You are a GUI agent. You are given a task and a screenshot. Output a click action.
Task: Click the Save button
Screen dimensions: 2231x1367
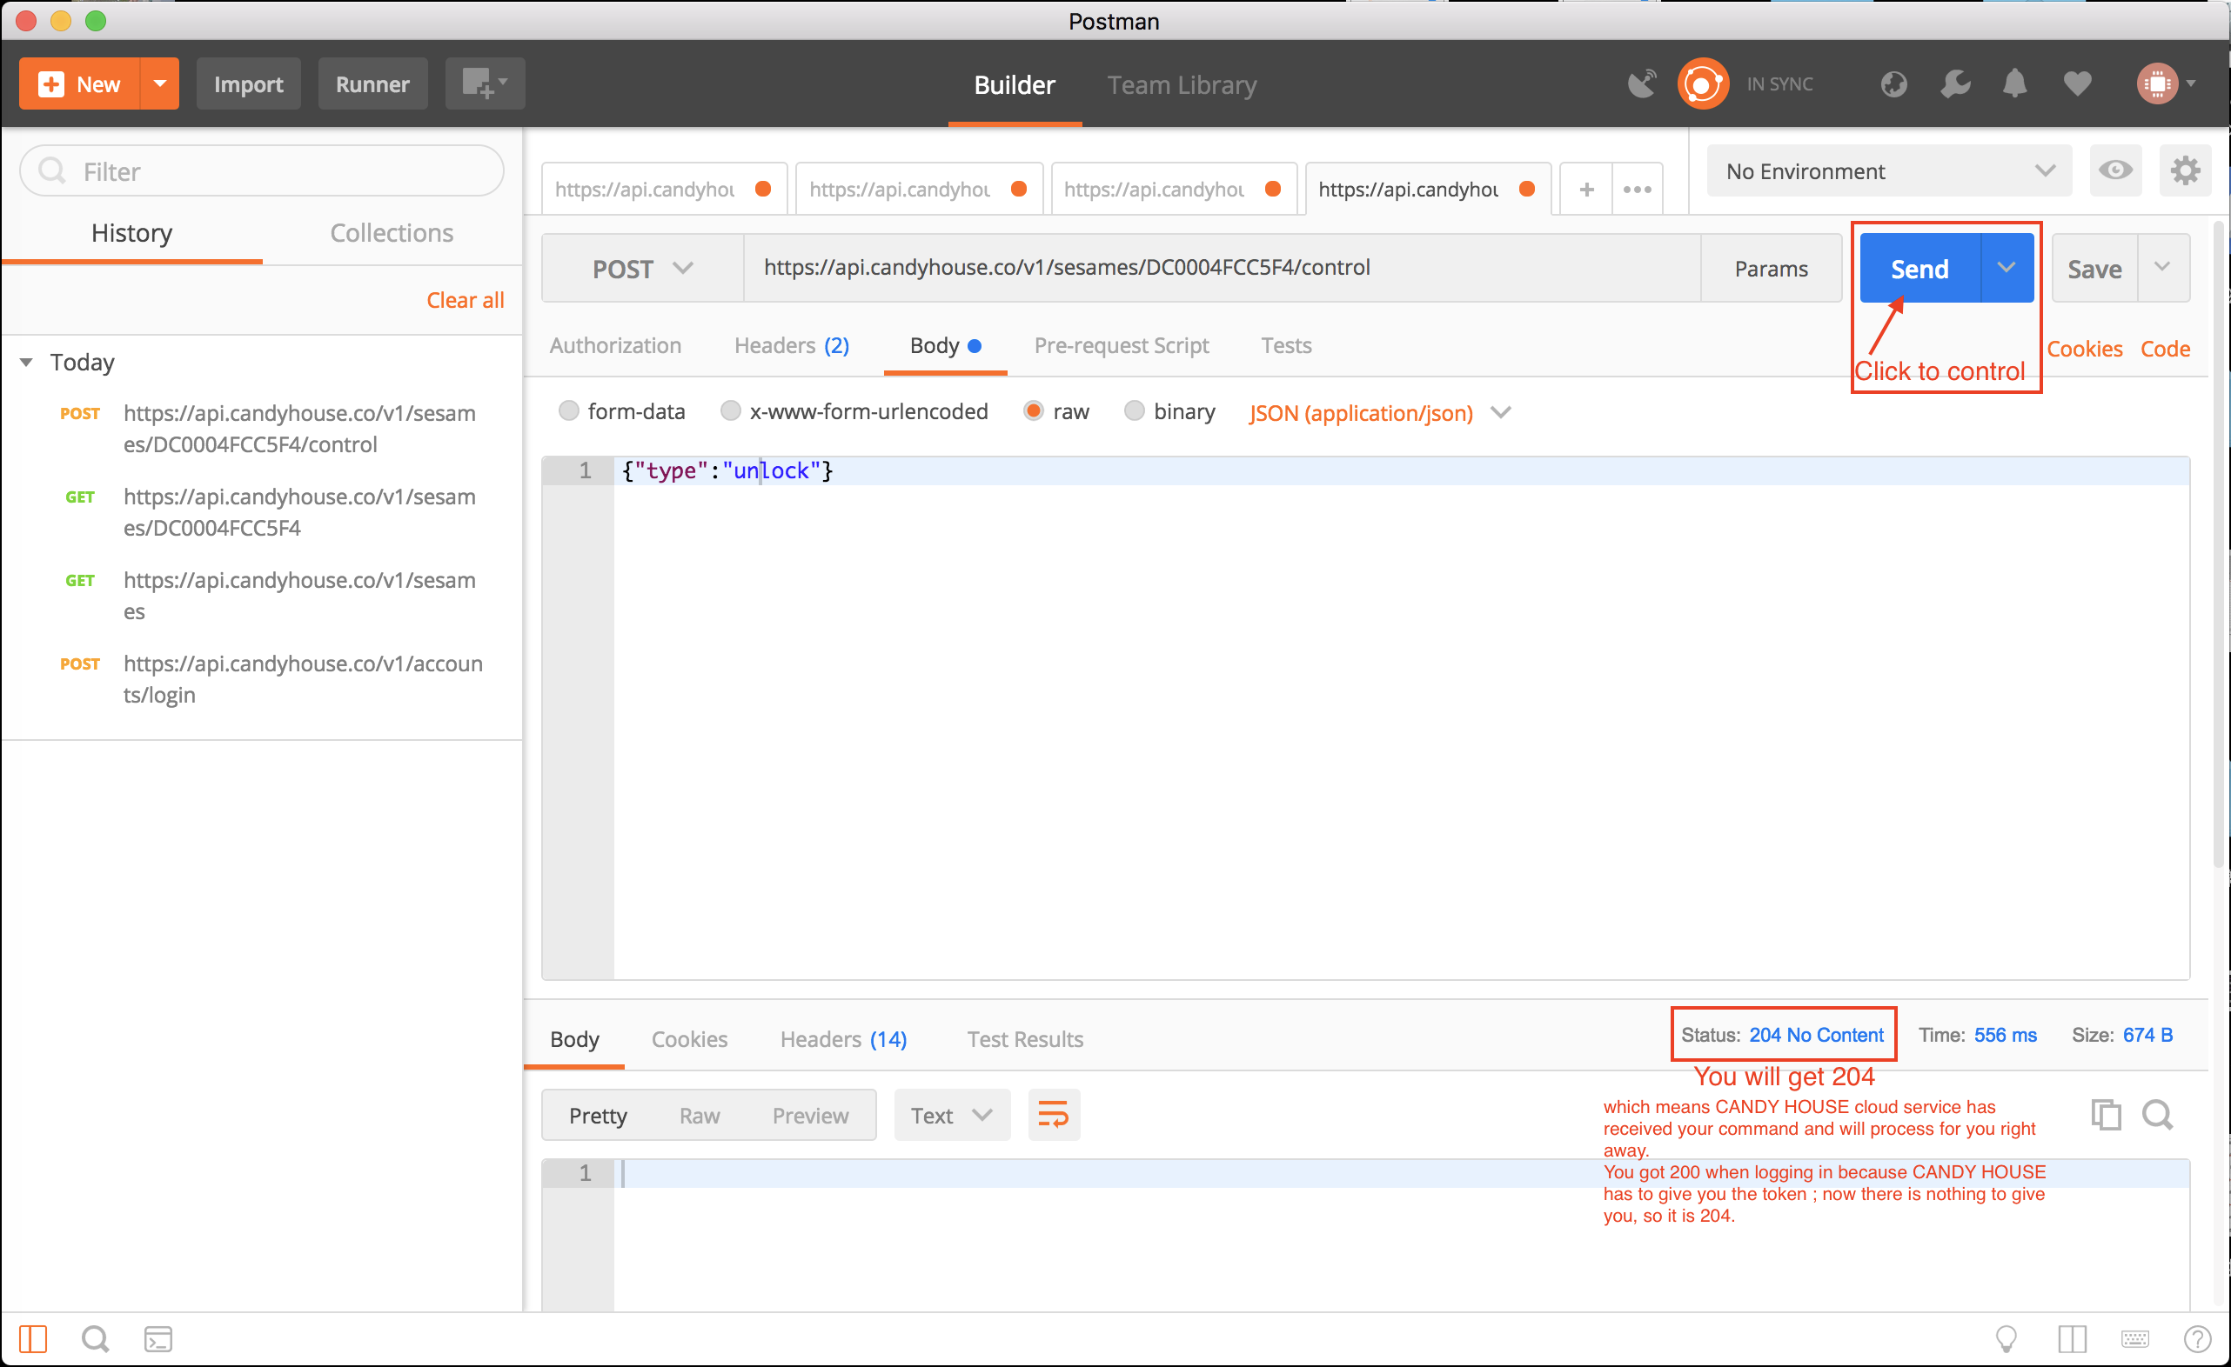coord(2094,268)
